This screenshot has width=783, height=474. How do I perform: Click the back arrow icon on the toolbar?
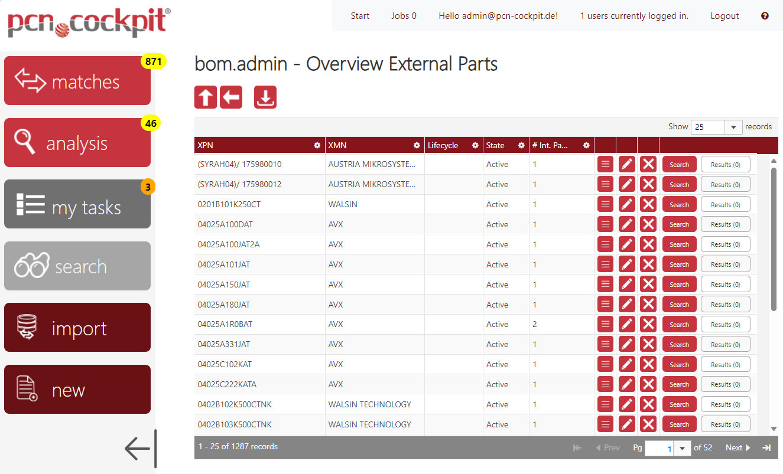pos(230,96)
